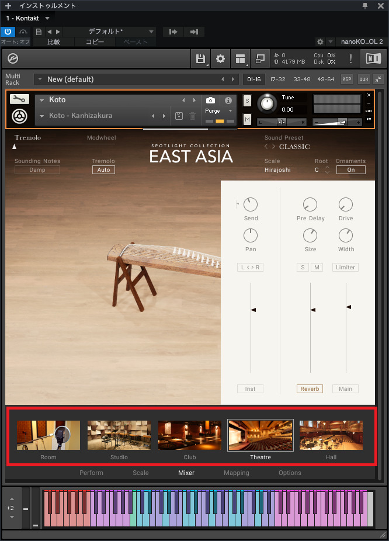
Task: Open the workspace layout panel icon
Action: pyautogui.click(x=241, y=58)
